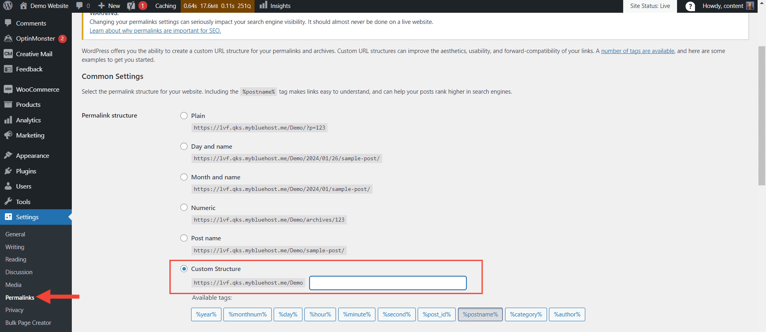
Task: Open the OptinMonster menu
Action: click(x=35, y=38)
